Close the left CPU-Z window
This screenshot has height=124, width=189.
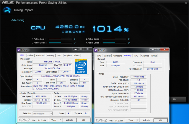pos(87,49)
